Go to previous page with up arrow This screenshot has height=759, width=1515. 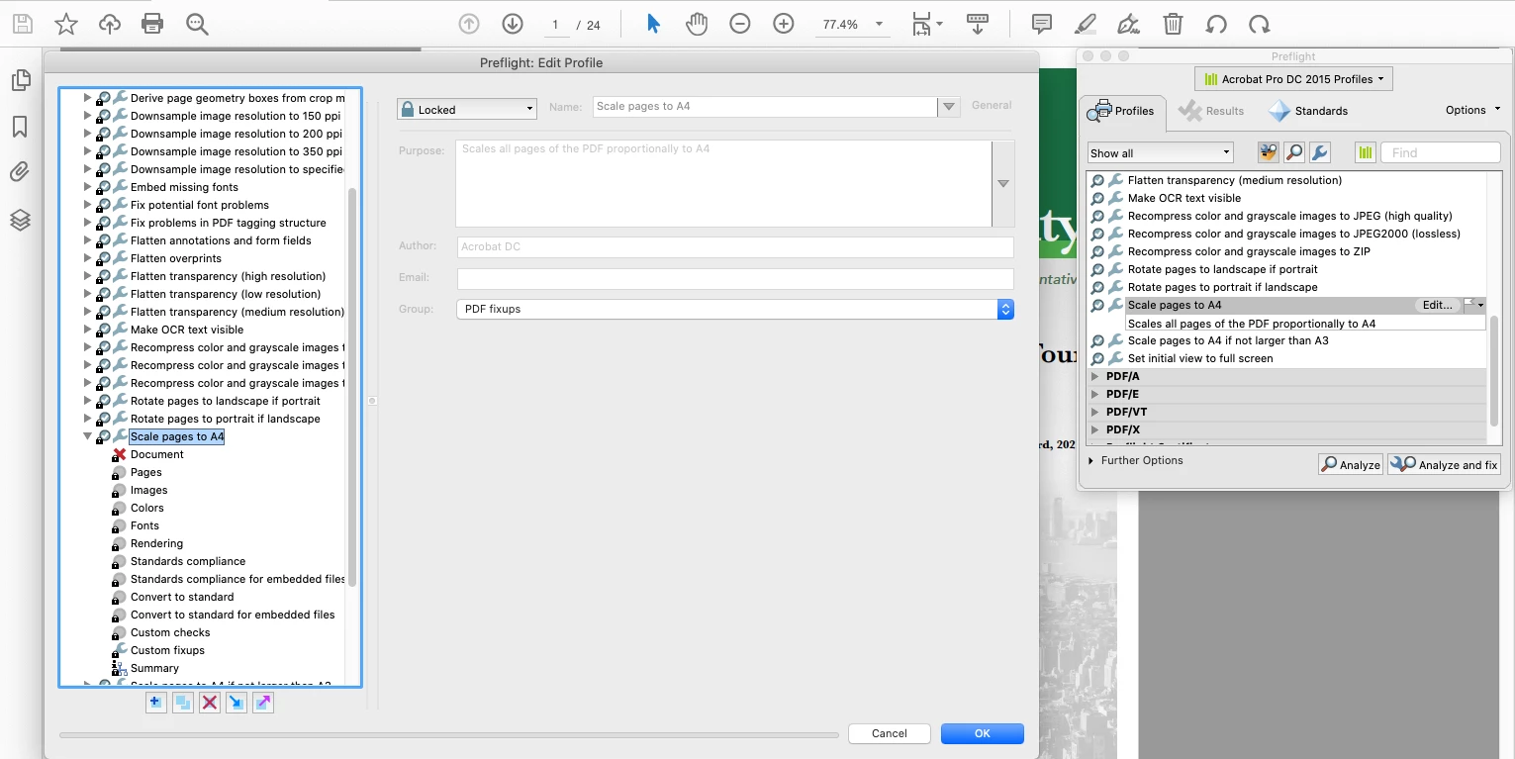469,24
